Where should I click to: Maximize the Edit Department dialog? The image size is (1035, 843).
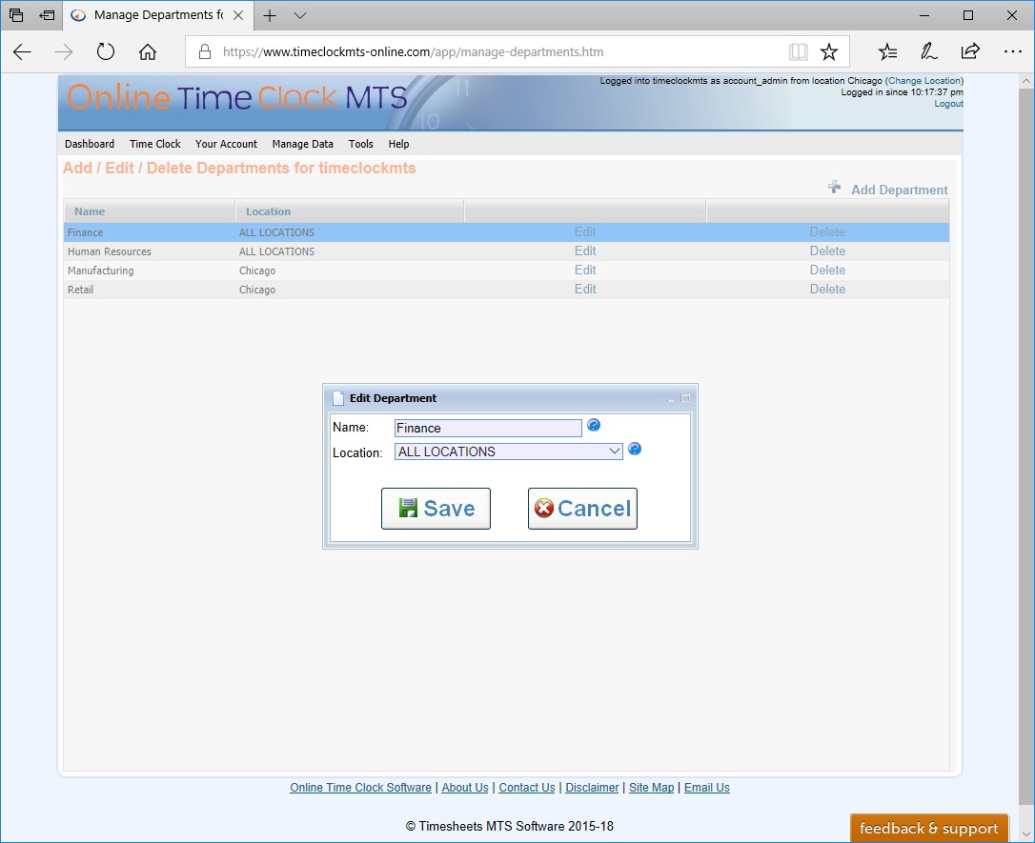point(685,398)
